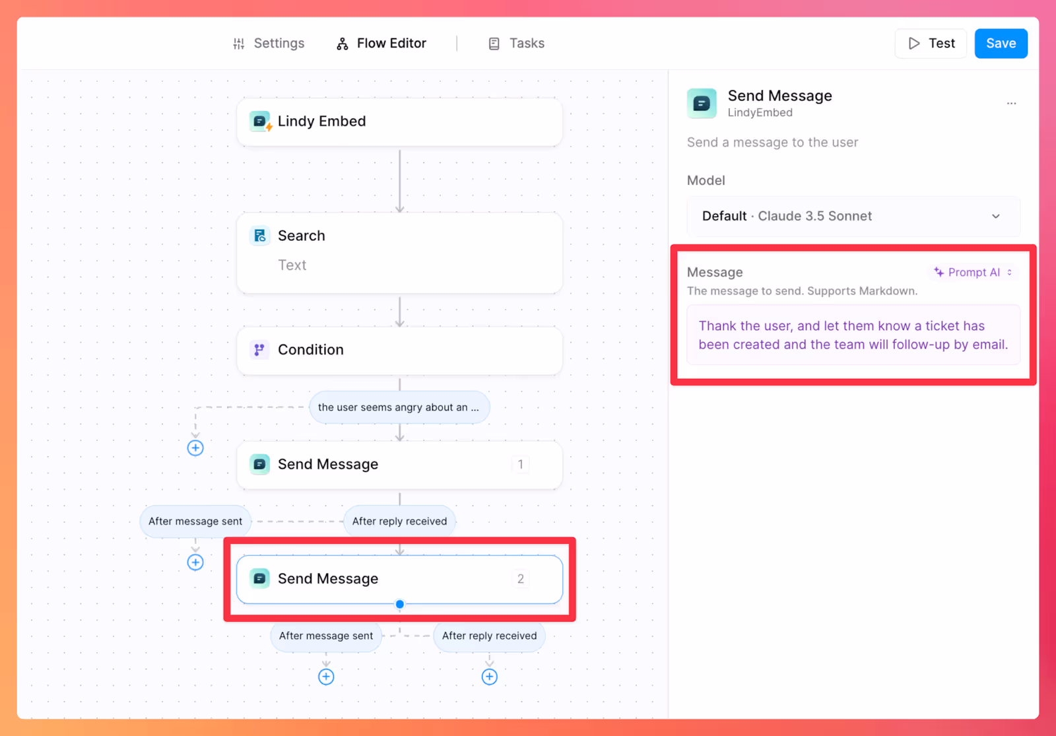Viewport: 1056px width, 736px height.
Task: Save the flow
Action: 1001,44
